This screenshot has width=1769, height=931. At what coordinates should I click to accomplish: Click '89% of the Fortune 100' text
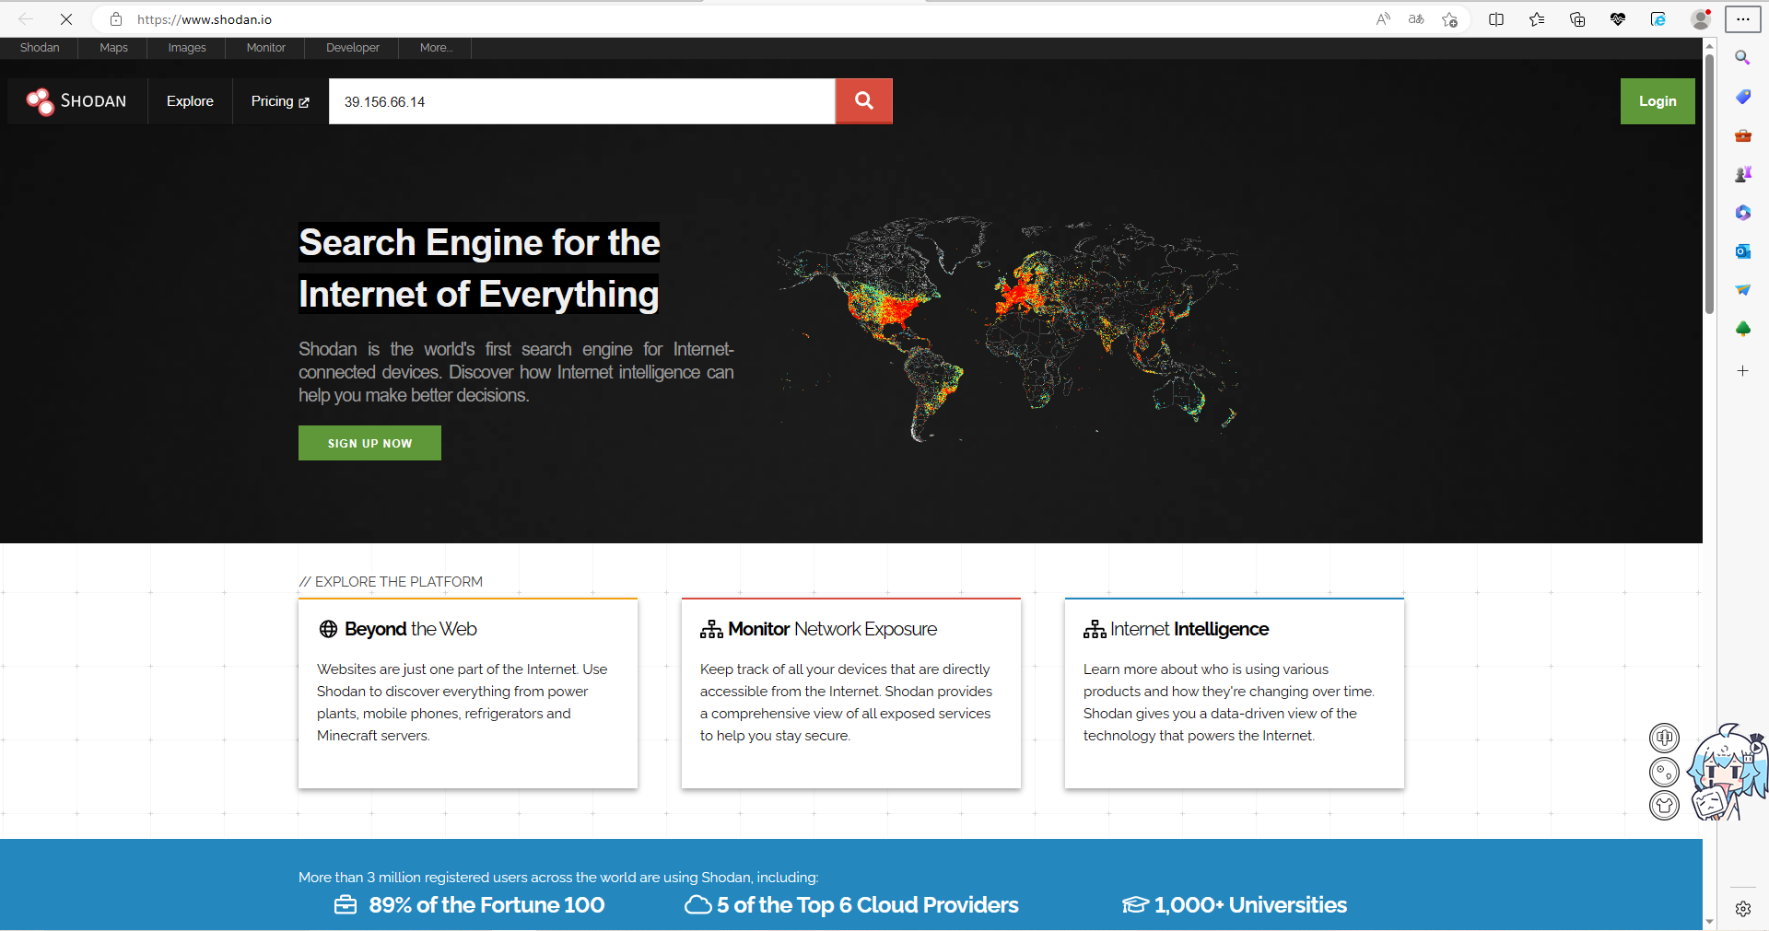click(x=486, y=905)
